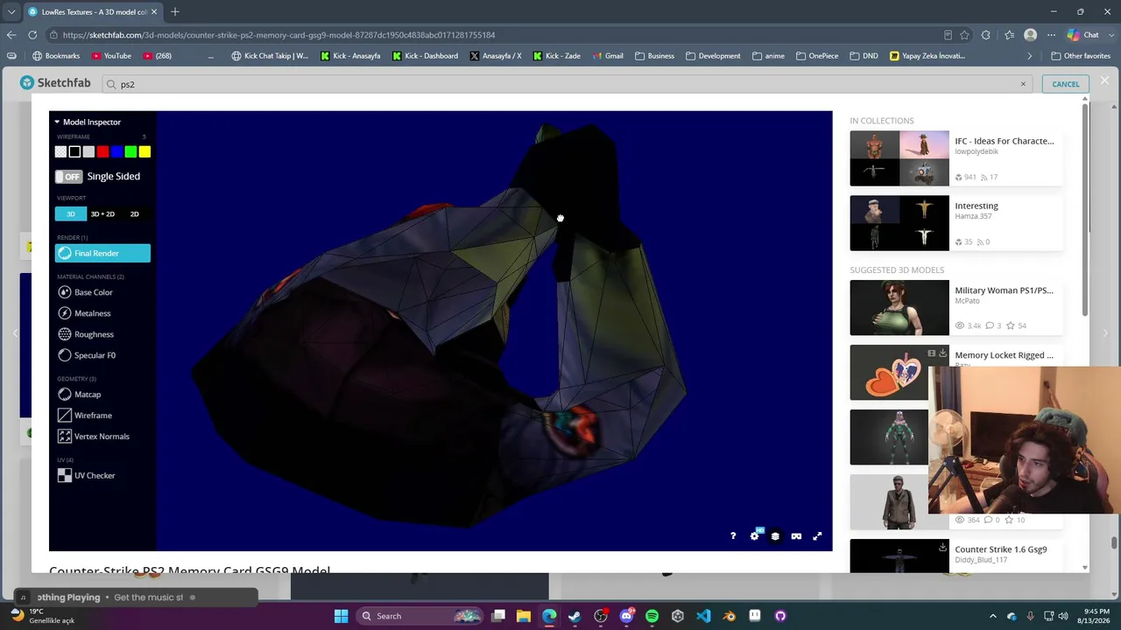Collapse the Model Inspector panel
Image resolution: width=1121 pixels, height=630 pixels.
pyautogui.click(x=88, y=122)
